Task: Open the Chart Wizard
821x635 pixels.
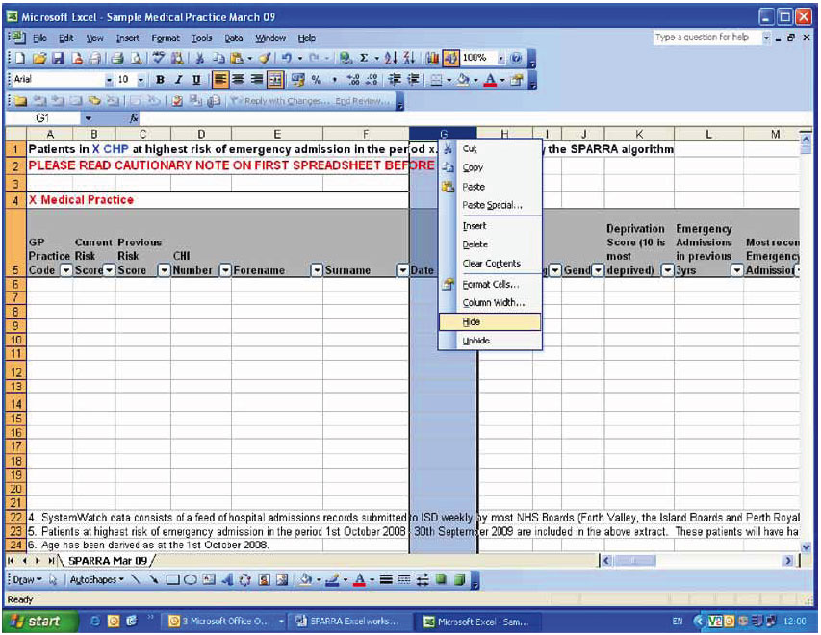Action: pos(432,58)
